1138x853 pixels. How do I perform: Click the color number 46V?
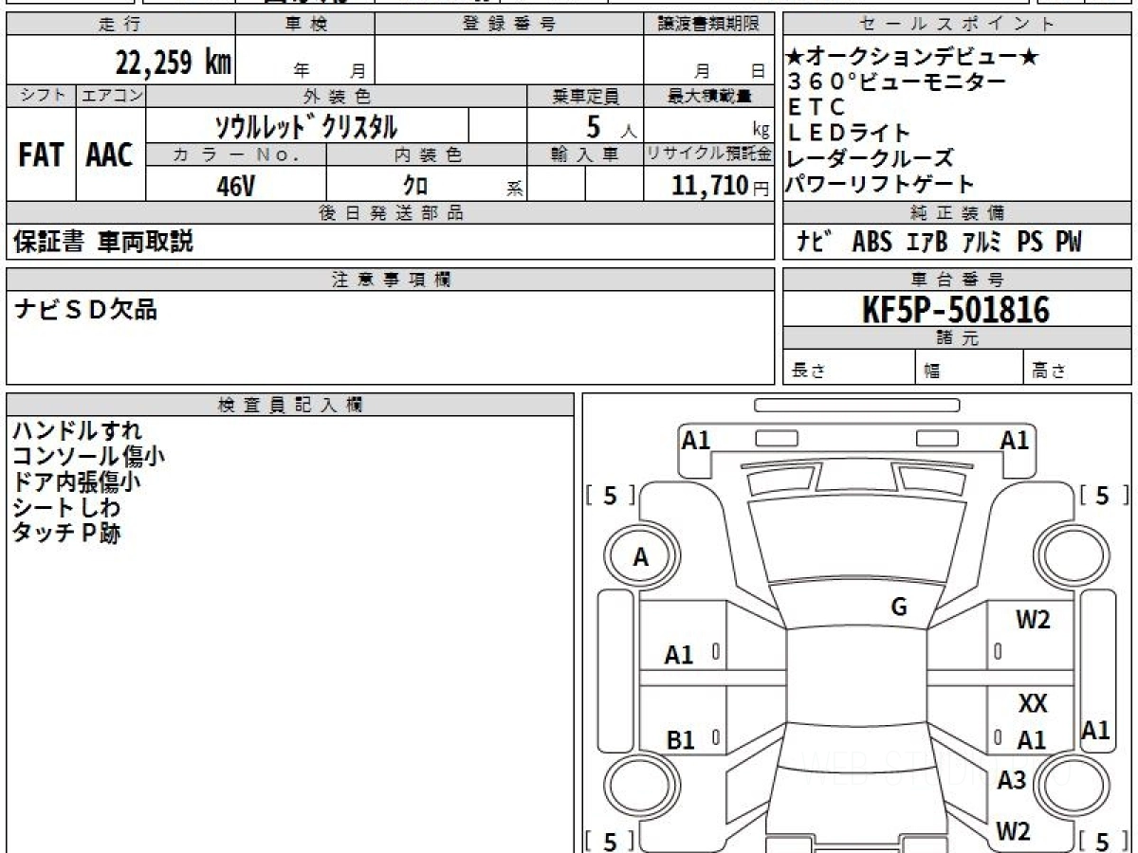point(236,186)
